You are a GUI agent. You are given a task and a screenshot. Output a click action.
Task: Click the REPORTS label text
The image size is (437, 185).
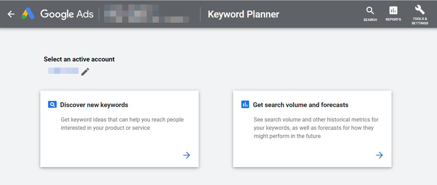(x=393, y=20)
